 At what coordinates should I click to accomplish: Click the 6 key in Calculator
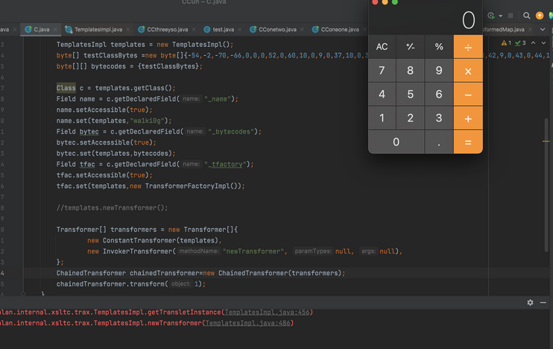click(x=439, y=94)
